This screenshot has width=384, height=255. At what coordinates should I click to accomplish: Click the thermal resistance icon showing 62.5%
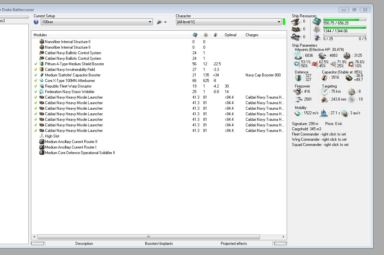pyautogui.click(x=314, y=64)
